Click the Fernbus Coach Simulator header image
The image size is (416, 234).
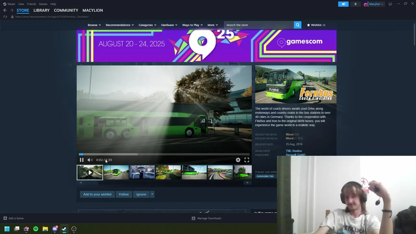coord(296,84)
